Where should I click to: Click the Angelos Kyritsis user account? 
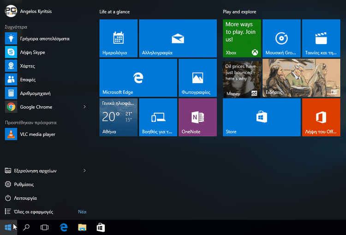[x=28, y=11]
